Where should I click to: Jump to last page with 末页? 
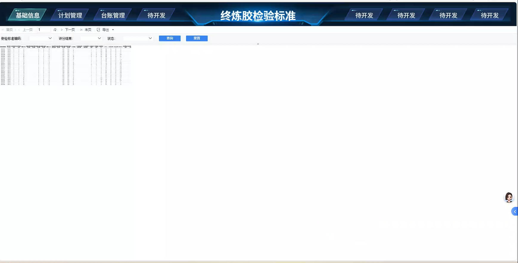click(86, 30)
